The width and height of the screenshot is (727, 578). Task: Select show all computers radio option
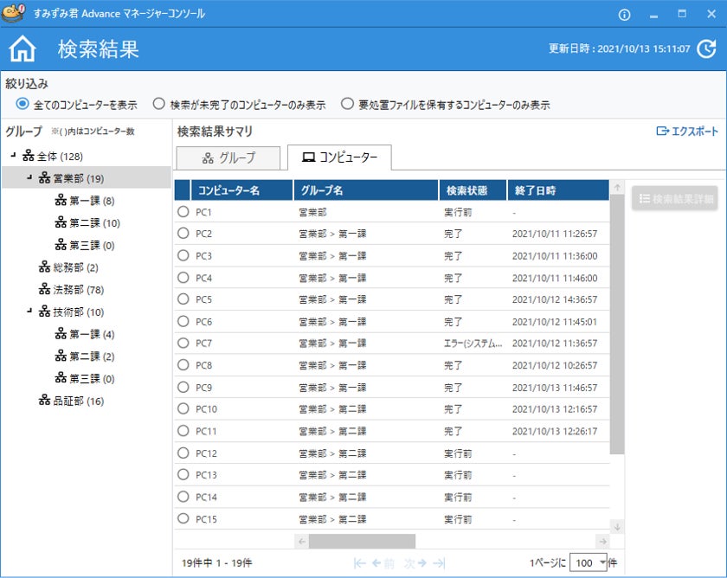[23, 105]
